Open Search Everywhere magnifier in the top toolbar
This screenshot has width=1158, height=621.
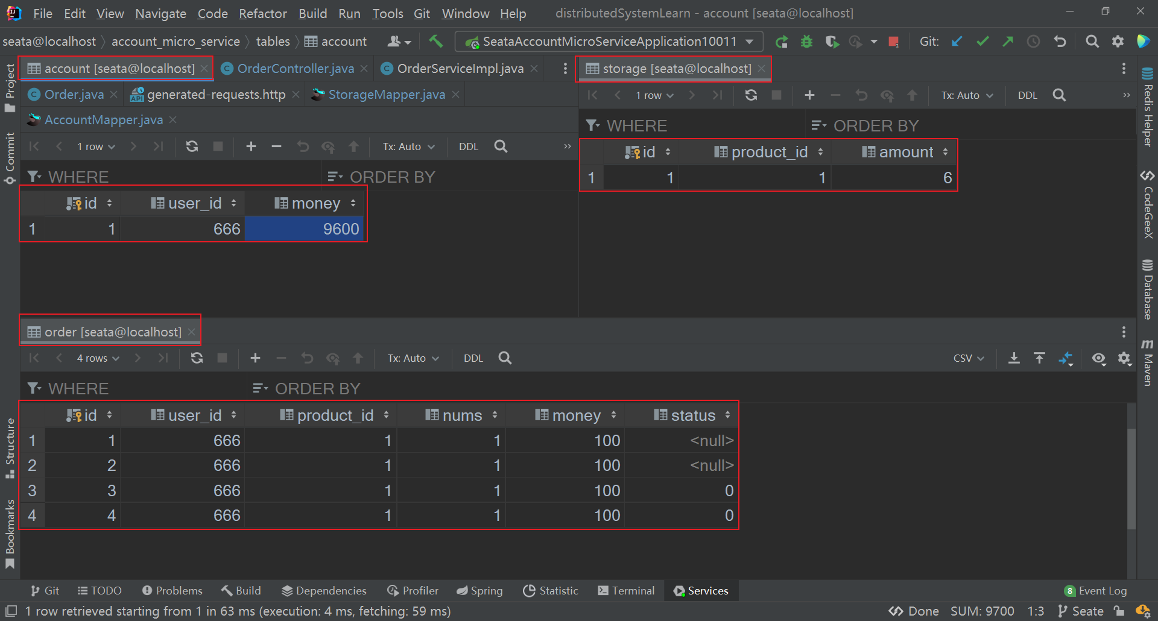pyautogui.click(x=1092, y=41)
